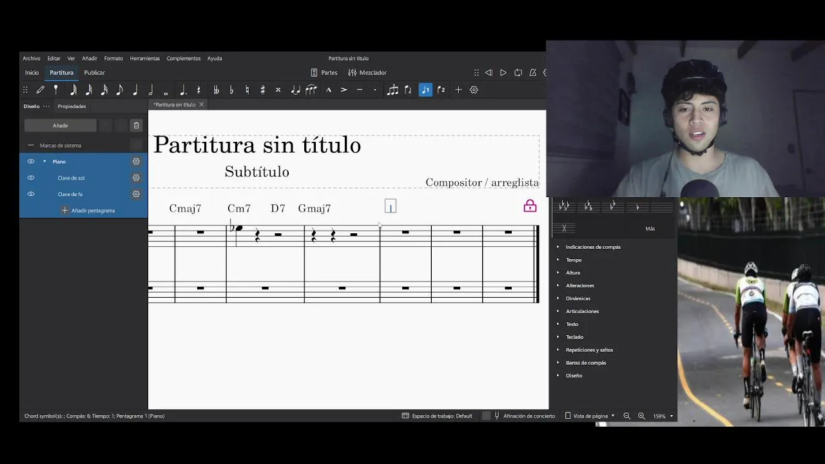Viewport: 825px width, 464px height.
Task: Expand the Tempo palette
Action: tap(558, 260)
